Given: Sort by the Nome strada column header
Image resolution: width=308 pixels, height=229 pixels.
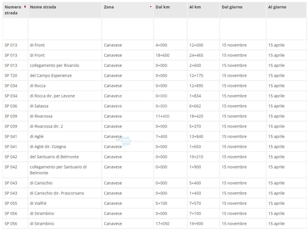Looking at the screenshot, I should pyautogui.click(x=43, y=7).
